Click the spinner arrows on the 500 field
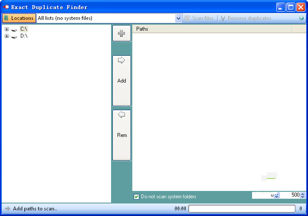Viewport: 308px width, 216px height. (303, 195)
